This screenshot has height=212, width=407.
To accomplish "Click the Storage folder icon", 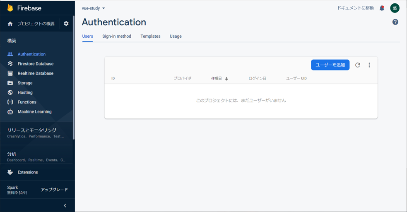I will pyautogui.click(x=10, y=83).
